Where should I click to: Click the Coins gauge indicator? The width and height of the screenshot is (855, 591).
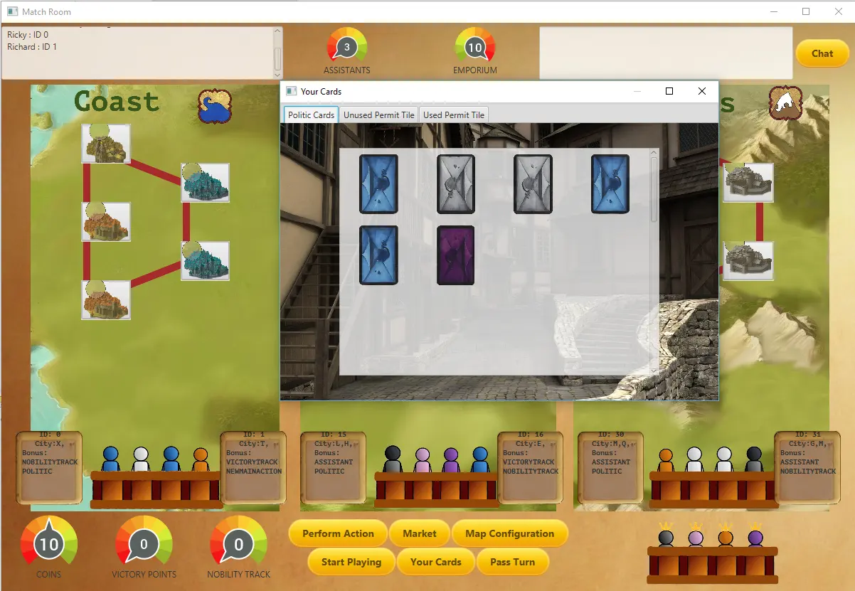[48, 545]
